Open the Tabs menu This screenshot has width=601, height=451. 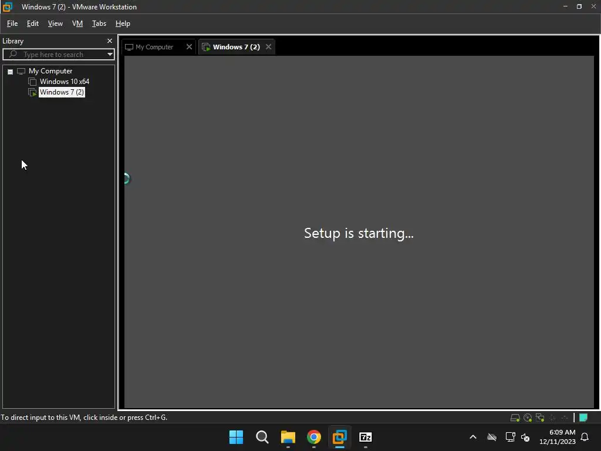pyautogui.click(x=99, y=23)
